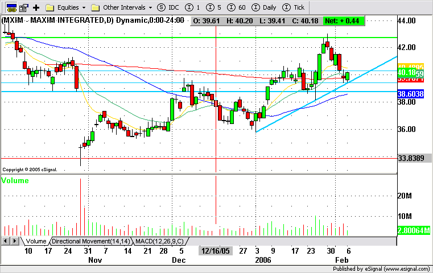433x273 pixels.
Task: Click the Equities folder icon
Action: pyautogui.click(x=50, y=7)
